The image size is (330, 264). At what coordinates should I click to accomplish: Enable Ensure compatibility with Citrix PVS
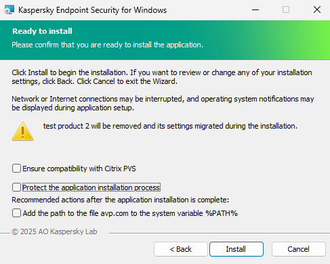point(16,169)
